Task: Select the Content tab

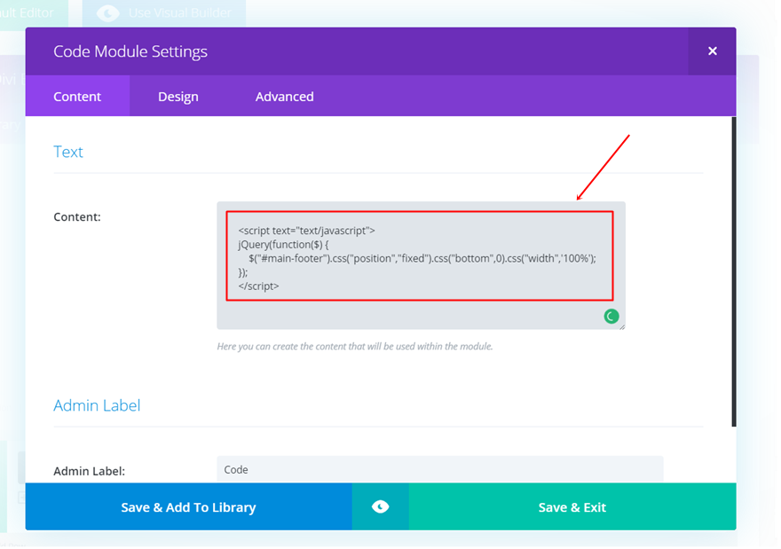Action: [x=77, y=97]
